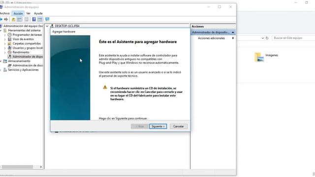Click the Up one level folder icon
Viewport: 315px width, 177px height.
click(x=13, y=19)
